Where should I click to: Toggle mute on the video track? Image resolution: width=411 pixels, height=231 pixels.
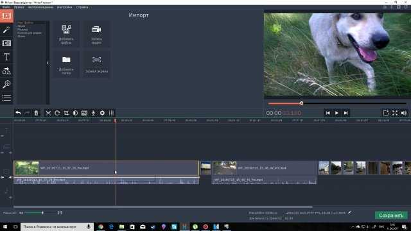click(10, 177)
